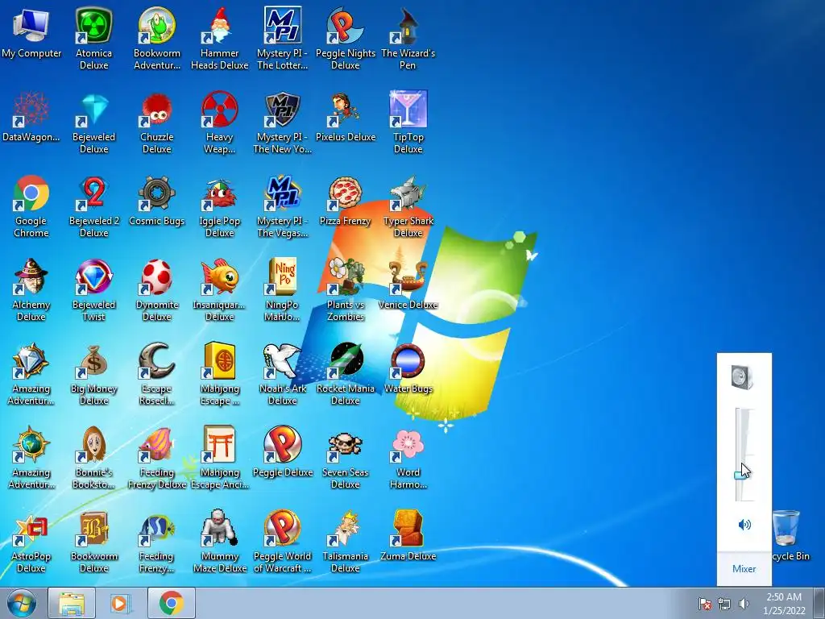Image resolution: width=825 pixels, height=619 pixels.
Task: Launch Peggle Deluxe shortcut
Action: [283, 452]
